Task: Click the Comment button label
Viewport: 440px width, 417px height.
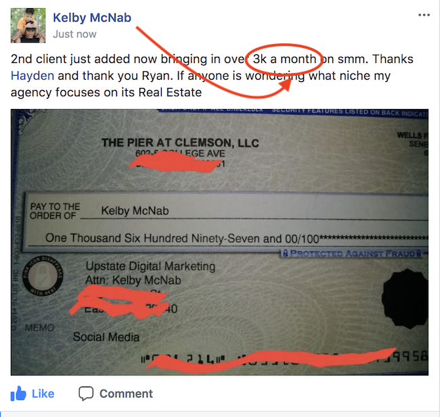Action: (x=126, y=393)
